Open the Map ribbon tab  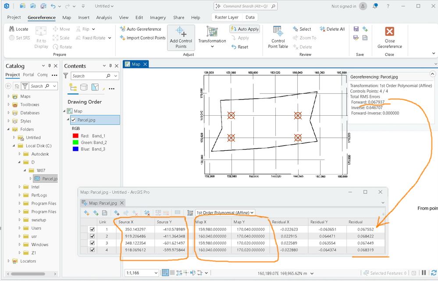(x=67, y=18)
